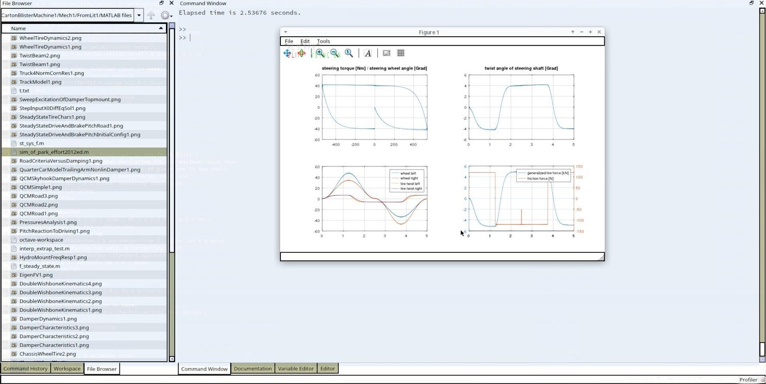Click the generalized tire force legend box

pos(542,176)
